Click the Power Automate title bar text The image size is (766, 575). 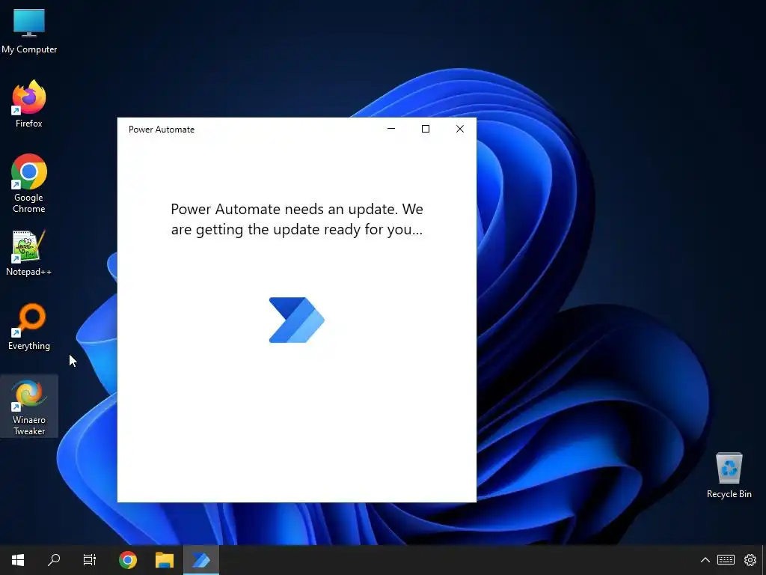pos(162,130)
